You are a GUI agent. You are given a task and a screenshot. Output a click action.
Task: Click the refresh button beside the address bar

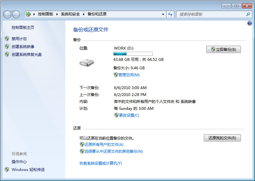tap(170, 14)
